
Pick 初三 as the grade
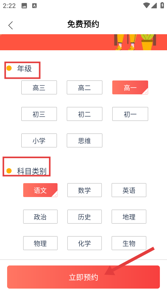pyautogui.click(x=39, y=114)
